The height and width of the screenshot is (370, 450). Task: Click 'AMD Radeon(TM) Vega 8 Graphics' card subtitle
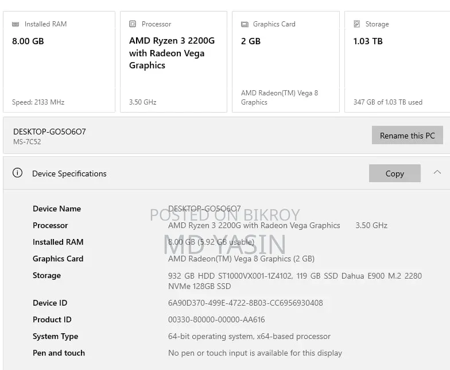click(279, 98)
